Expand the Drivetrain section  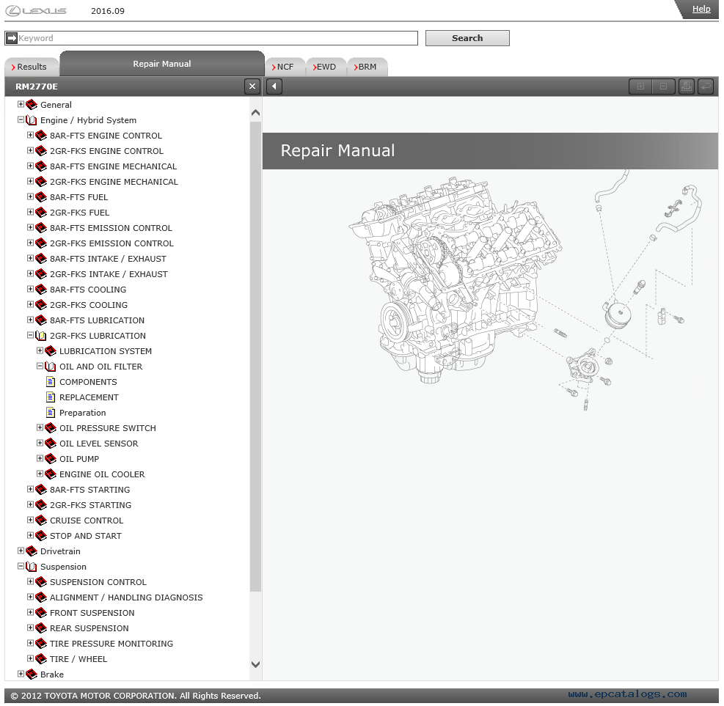pos(21,551)
